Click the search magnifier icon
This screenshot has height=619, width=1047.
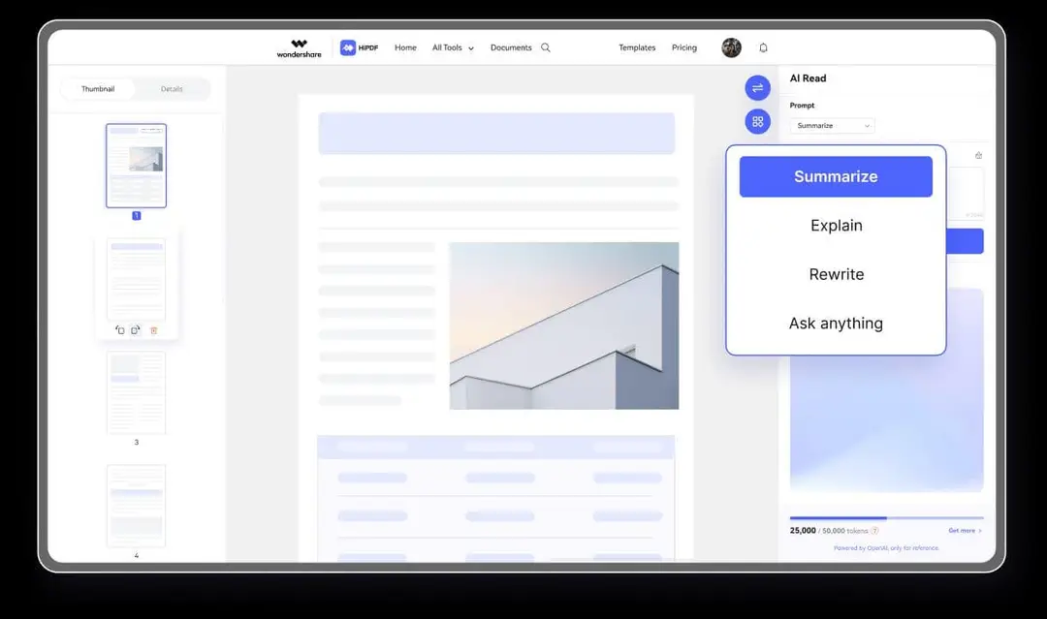tap(546, 47)
